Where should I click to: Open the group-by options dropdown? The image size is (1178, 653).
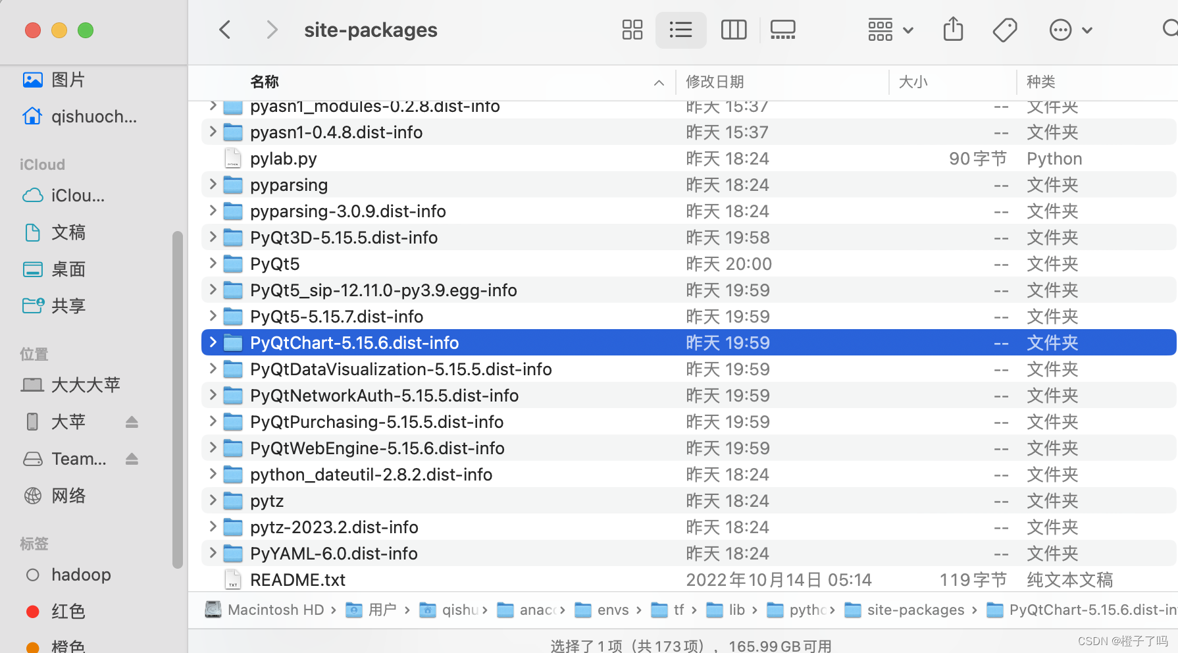[890, 30]
